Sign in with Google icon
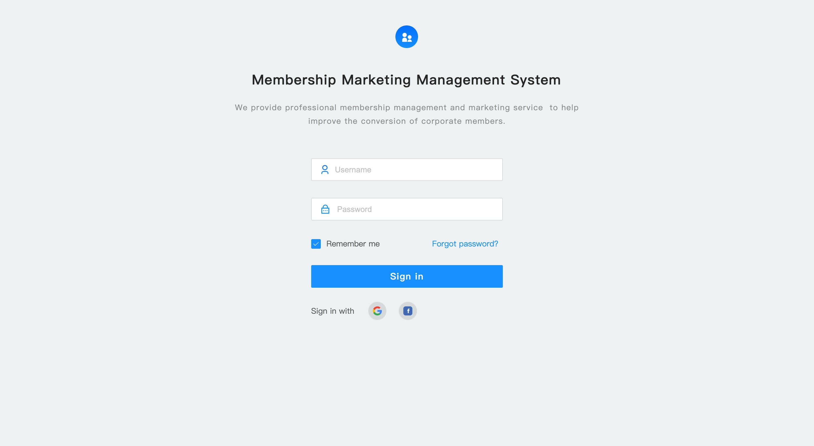 [377, 311]
